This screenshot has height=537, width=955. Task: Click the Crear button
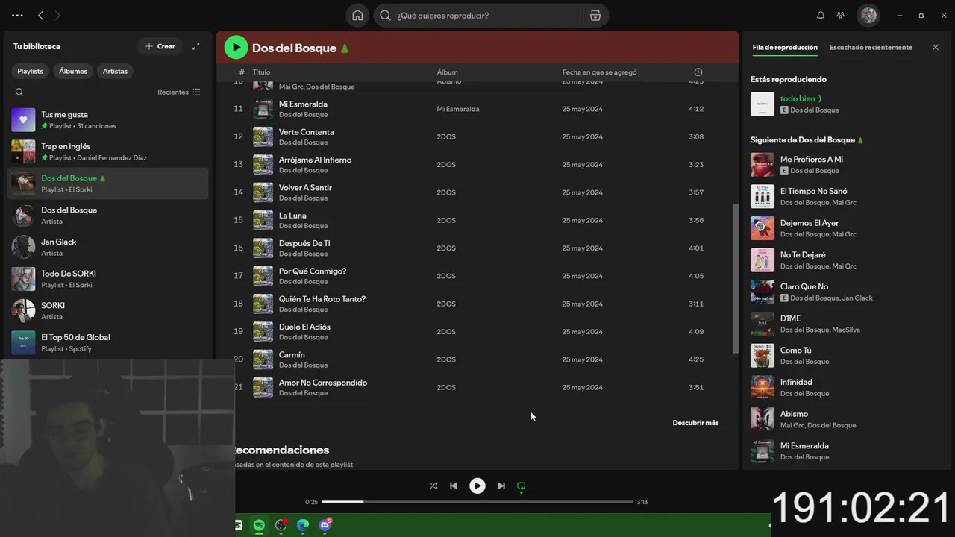click(x=160, y=46)
